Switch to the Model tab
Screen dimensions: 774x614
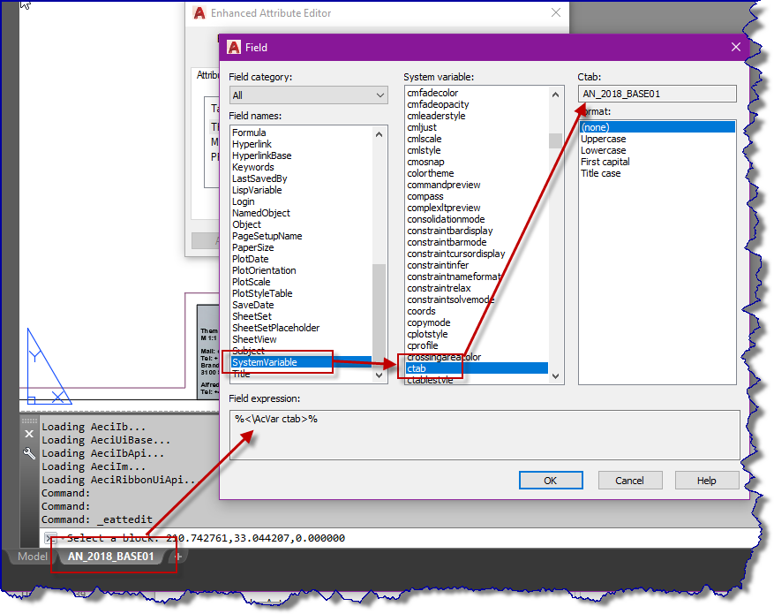[32, 557]
